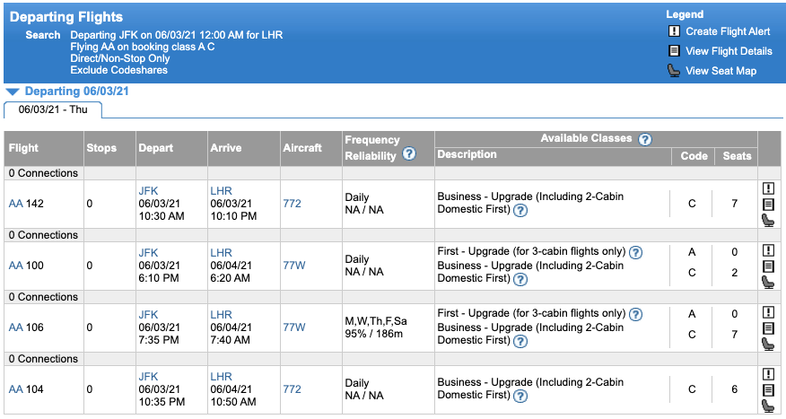Click the LHR arrival link for AA 142
This screenshot has width=786, height=419.
[221, 191]
